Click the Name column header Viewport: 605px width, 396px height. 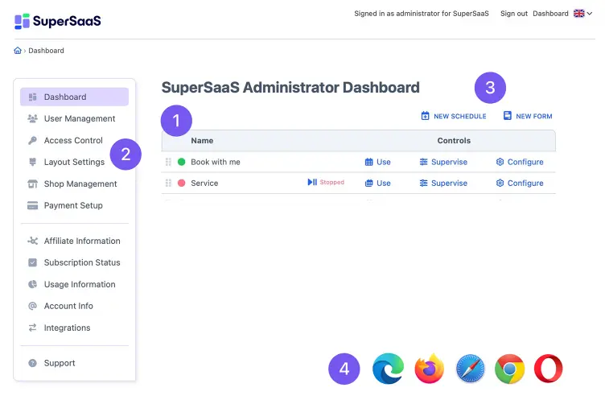[x=202, y=141]
